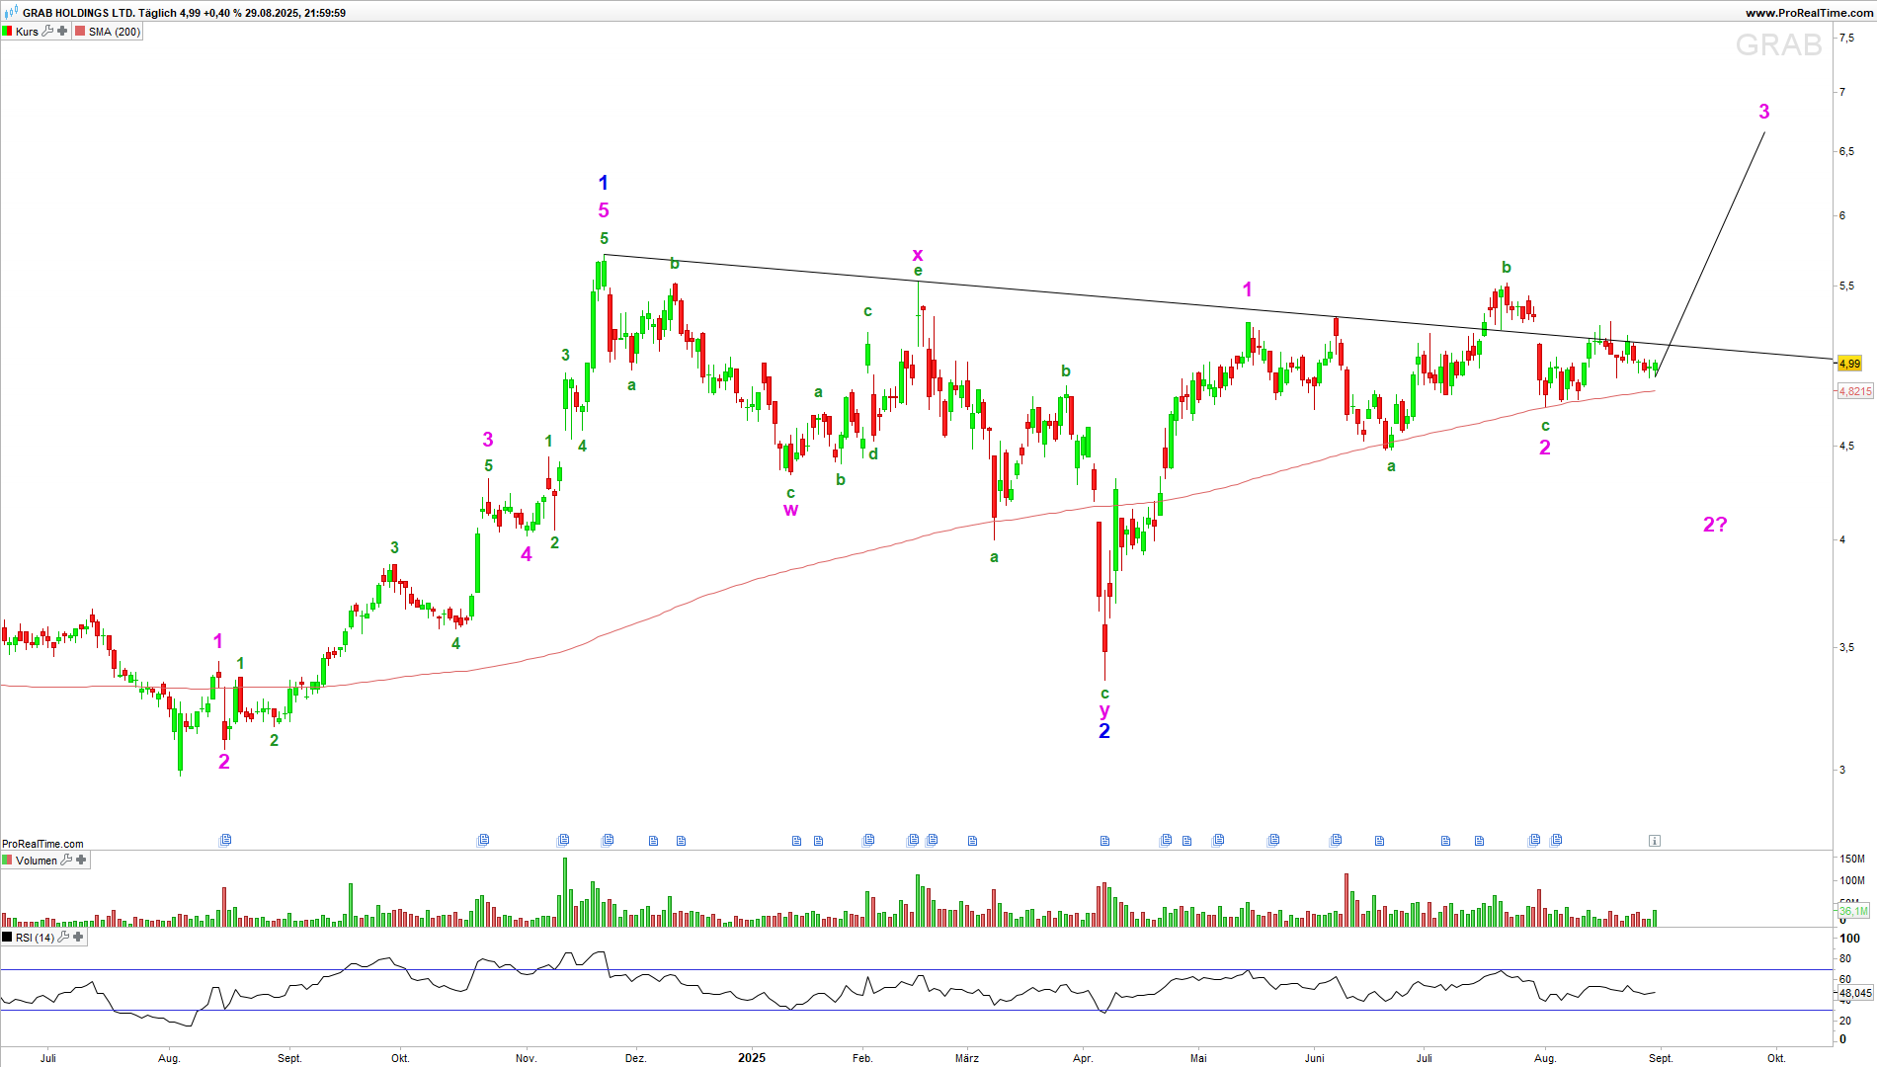Click the Kurs red-green color swatch
The image size is (1877, 1067).
point(8,32)
